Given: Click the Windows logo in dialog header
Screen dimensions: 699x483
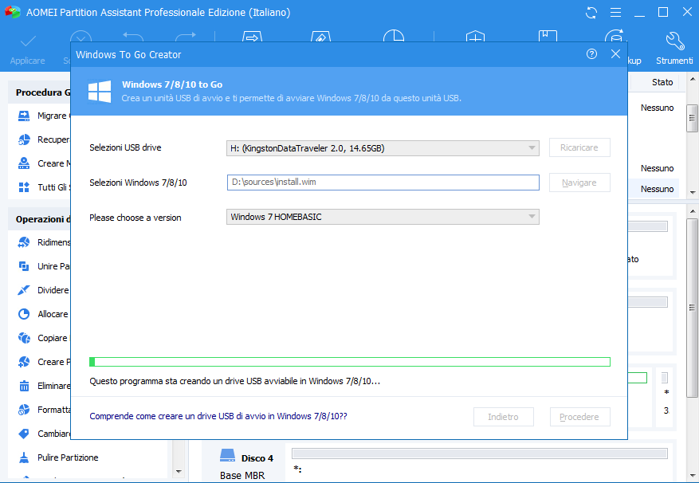Looking at the screenshot, I should (x=100, y=92).
